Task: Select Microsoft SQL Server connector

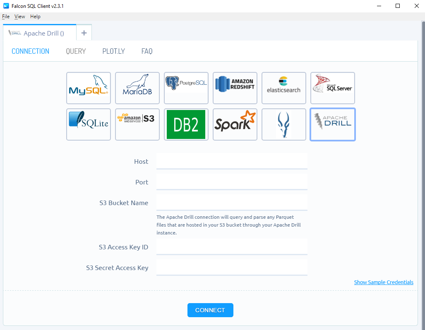Action: [x=332, y=88]
